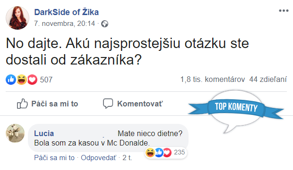Image resolution: width=293 pixels, height=170 pixels.
Task: Click the speech bubble icon beside Komentovať
Action: pos(108,103)
